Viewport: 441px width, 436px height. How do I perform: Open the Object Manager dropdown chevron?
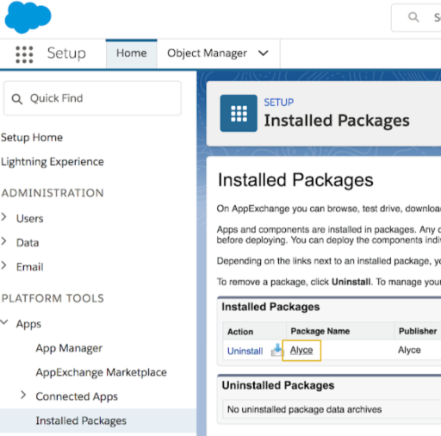pyautogui.click(x=263, y=53)
